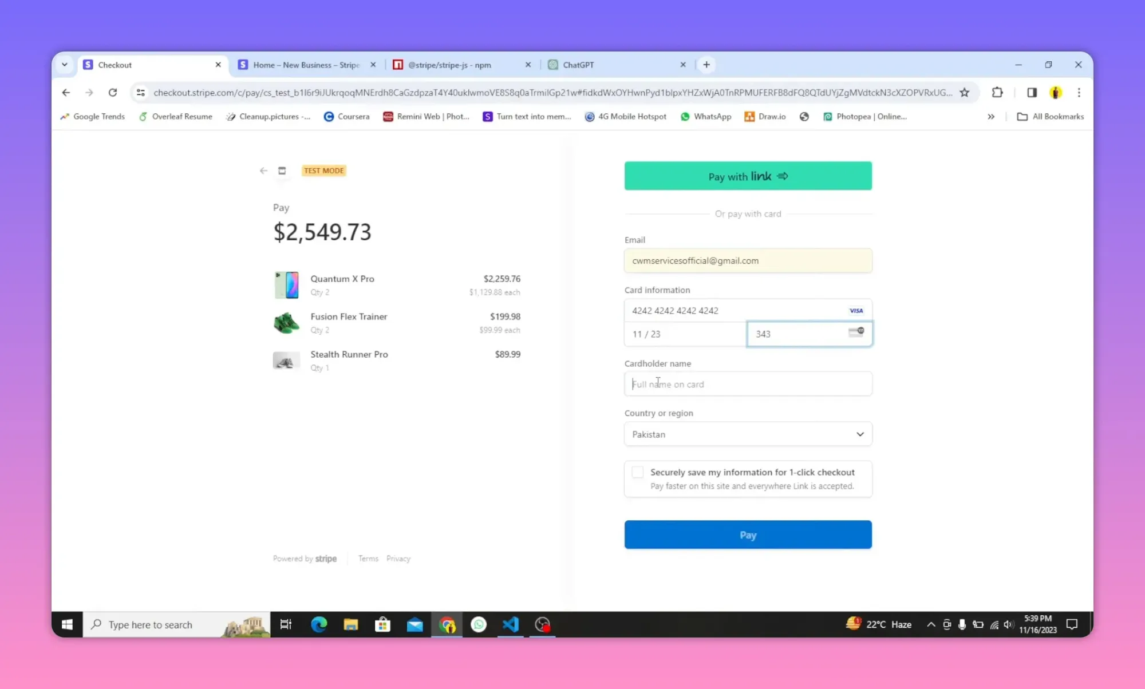Open the Google Trends bookmark
The width and height of the screenshot is (1145, 689).
click(x=92, y=116)
